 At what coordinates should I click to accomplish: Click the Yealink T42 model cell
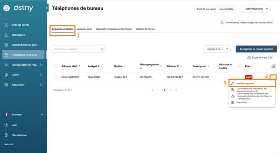120,77
